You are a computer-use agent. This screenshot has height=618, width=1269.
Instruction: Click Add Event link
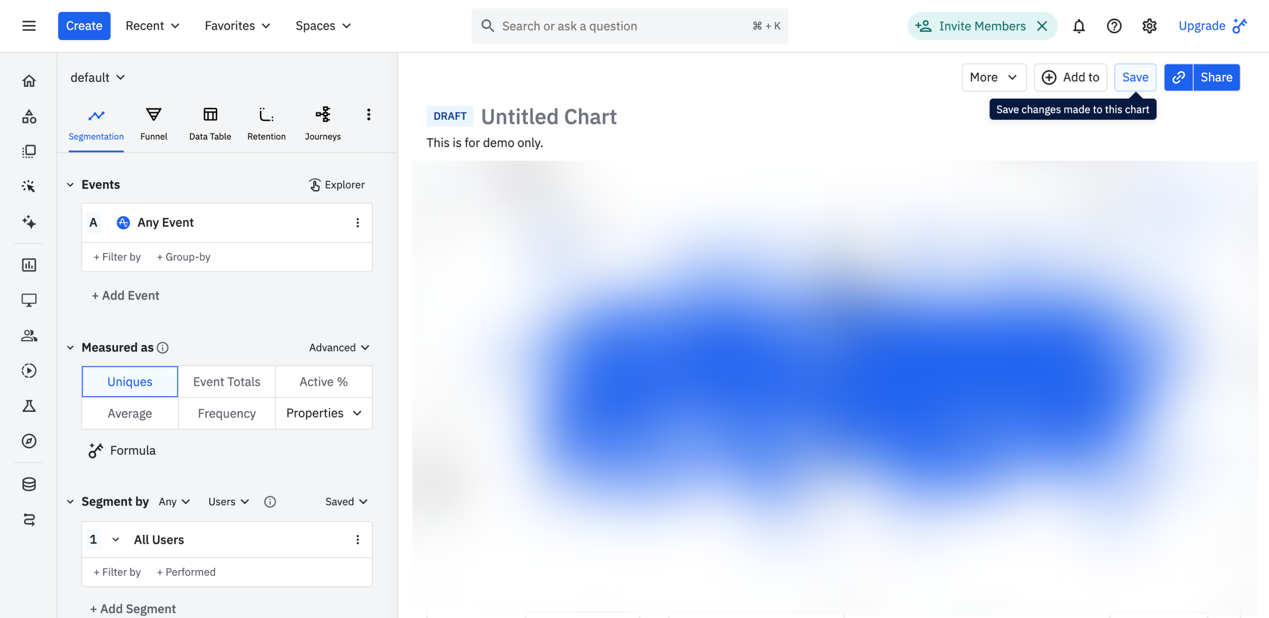pos(125,296)
